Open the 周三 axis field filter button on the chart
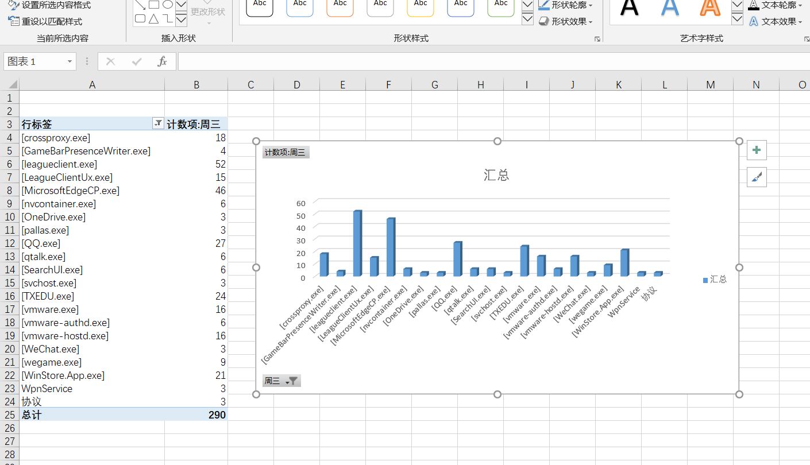The width and height of the screenshot is (810, 465). click(281, 381)
